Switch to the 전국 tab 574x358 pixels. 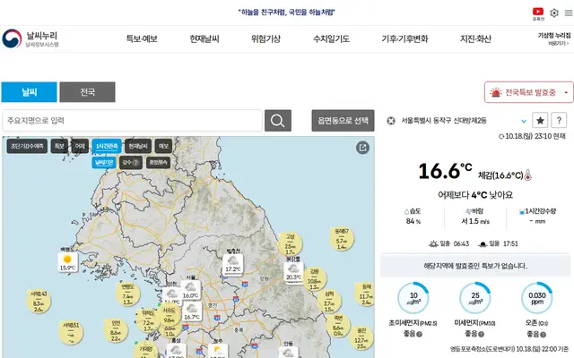point(88,92)
